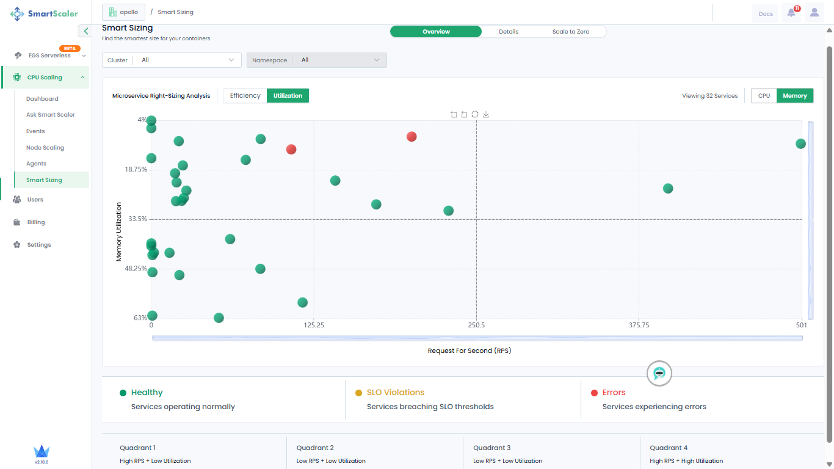Open the Cluster dropdown

[172, 60]
